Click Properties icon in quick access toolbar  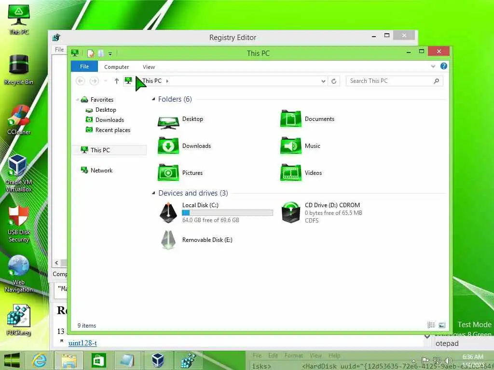[x=91, y=53]
